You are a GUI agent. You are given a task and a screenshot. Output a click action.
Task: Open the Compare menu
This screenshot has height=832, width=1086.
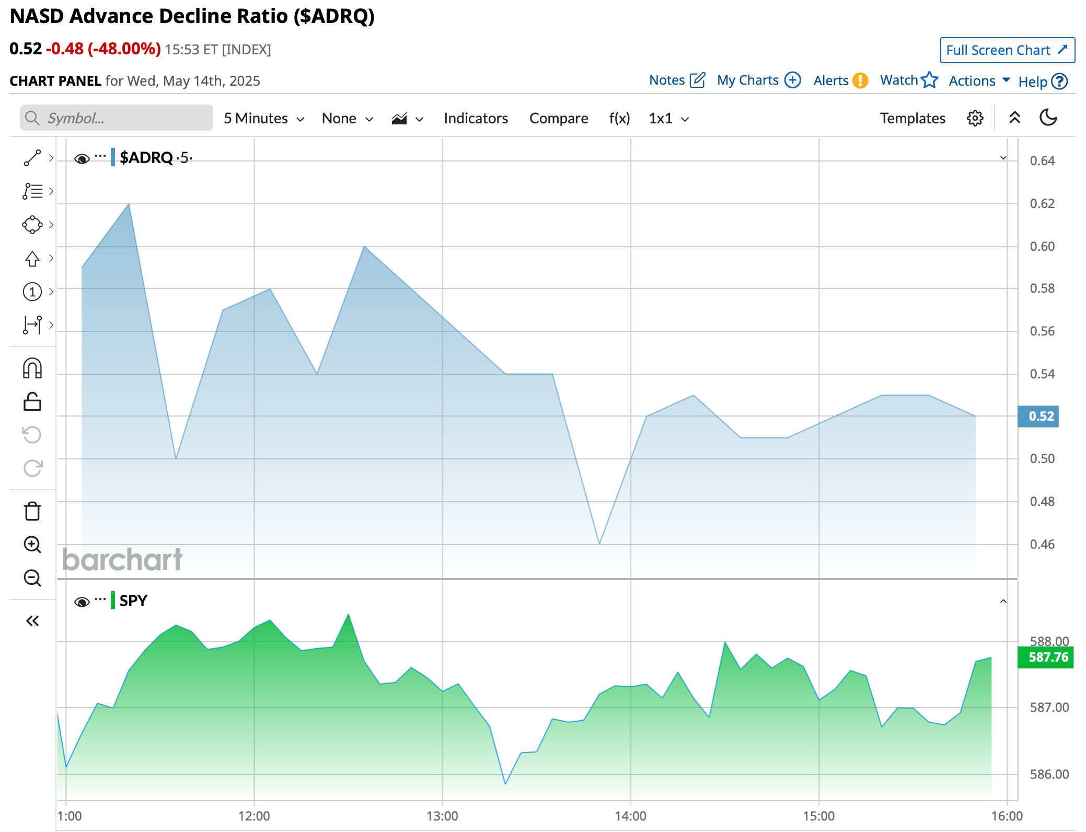(x=558, y=119)
